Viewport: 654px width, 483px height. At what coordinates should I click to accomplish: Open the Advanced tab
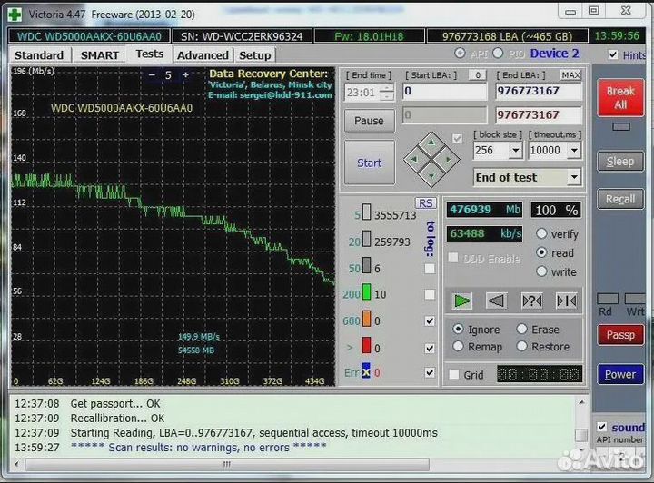203,54
